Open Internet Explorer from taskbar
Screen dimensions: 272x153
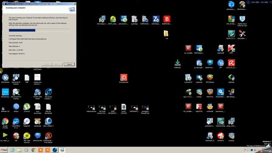tap(12, 150)
